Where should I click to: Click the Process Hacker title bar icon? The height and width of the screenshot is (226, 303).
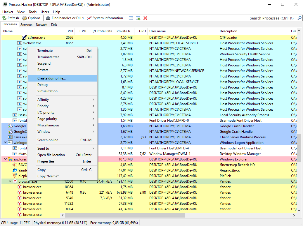(x=5, y=4)
